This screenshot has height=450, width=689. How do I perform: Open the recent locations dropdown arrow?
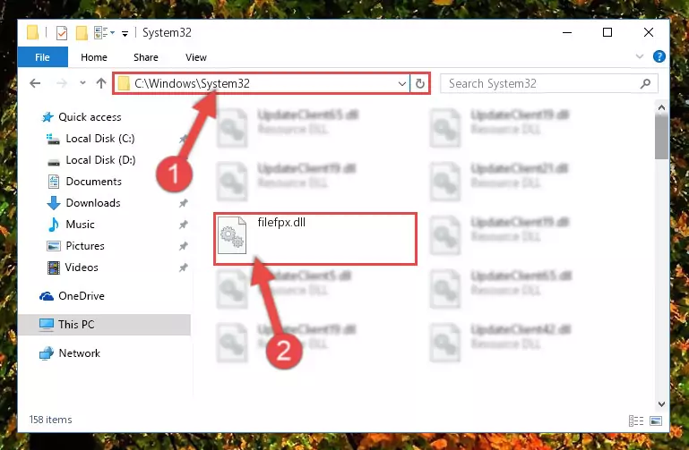[x=82, y=83]
